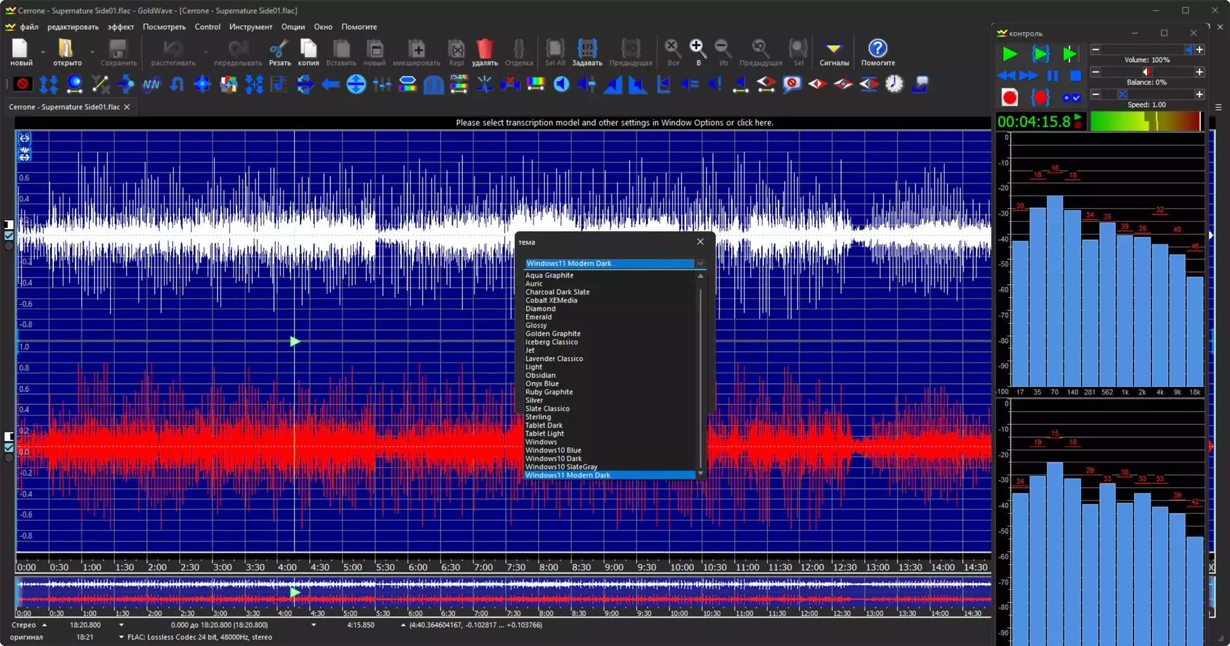Create a new file with the новый icon
Screen dimensions: 1230x646
tap(20, 52)
